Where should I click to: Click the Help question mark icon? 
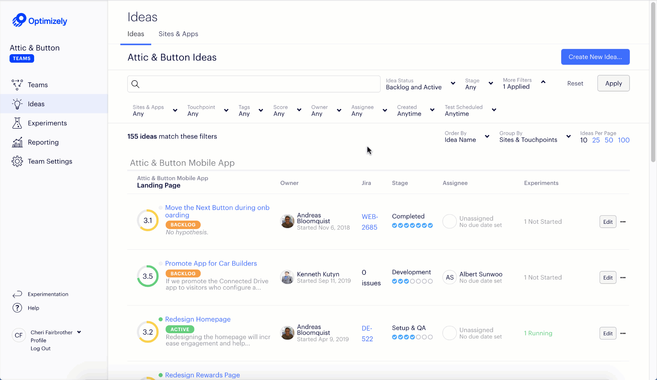tap(17, 308)
